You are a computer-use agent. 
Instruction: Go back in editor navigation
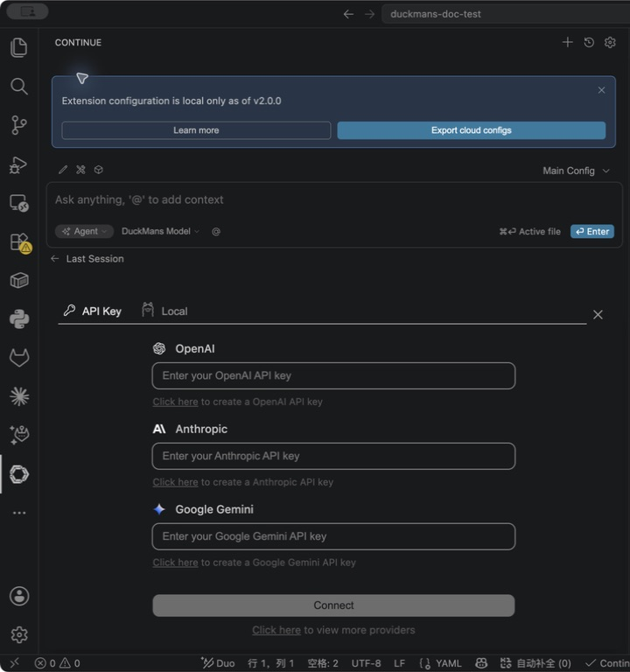click(348, 14)
